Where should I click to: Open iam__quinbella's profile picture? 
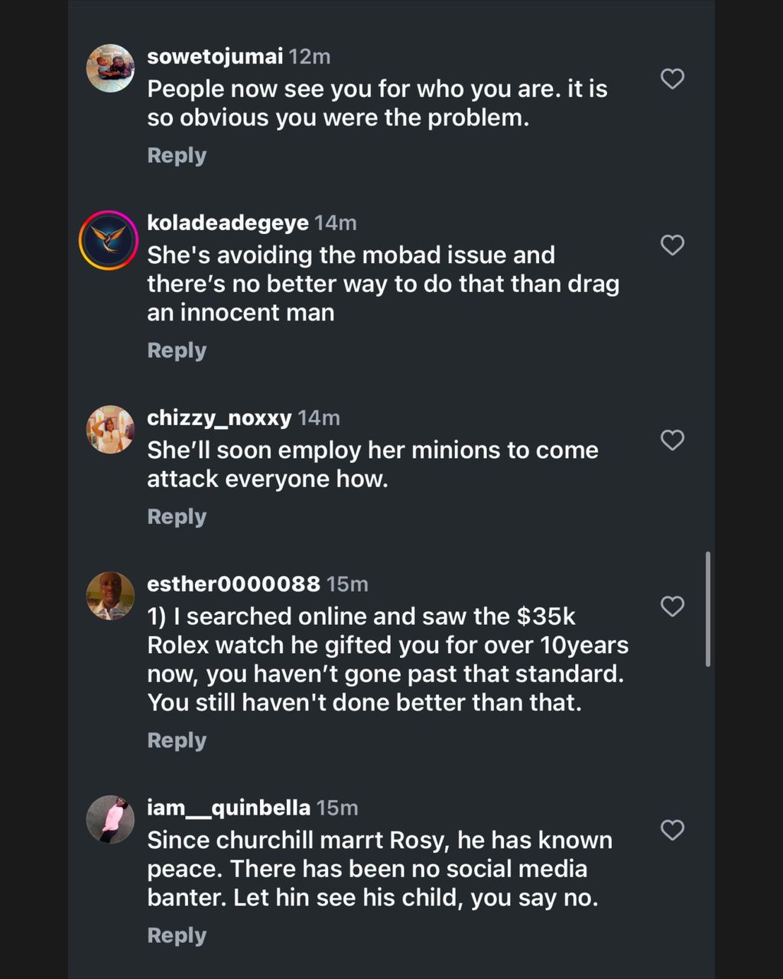click(110, 819)
